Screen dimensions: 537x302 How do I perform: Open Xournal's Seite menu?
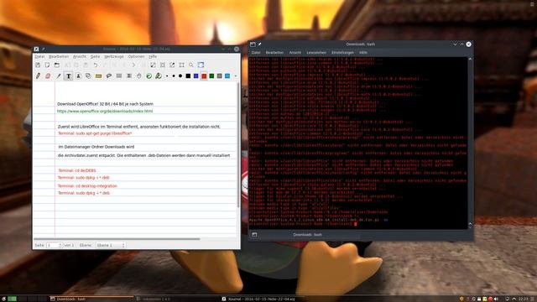(95, 56)
